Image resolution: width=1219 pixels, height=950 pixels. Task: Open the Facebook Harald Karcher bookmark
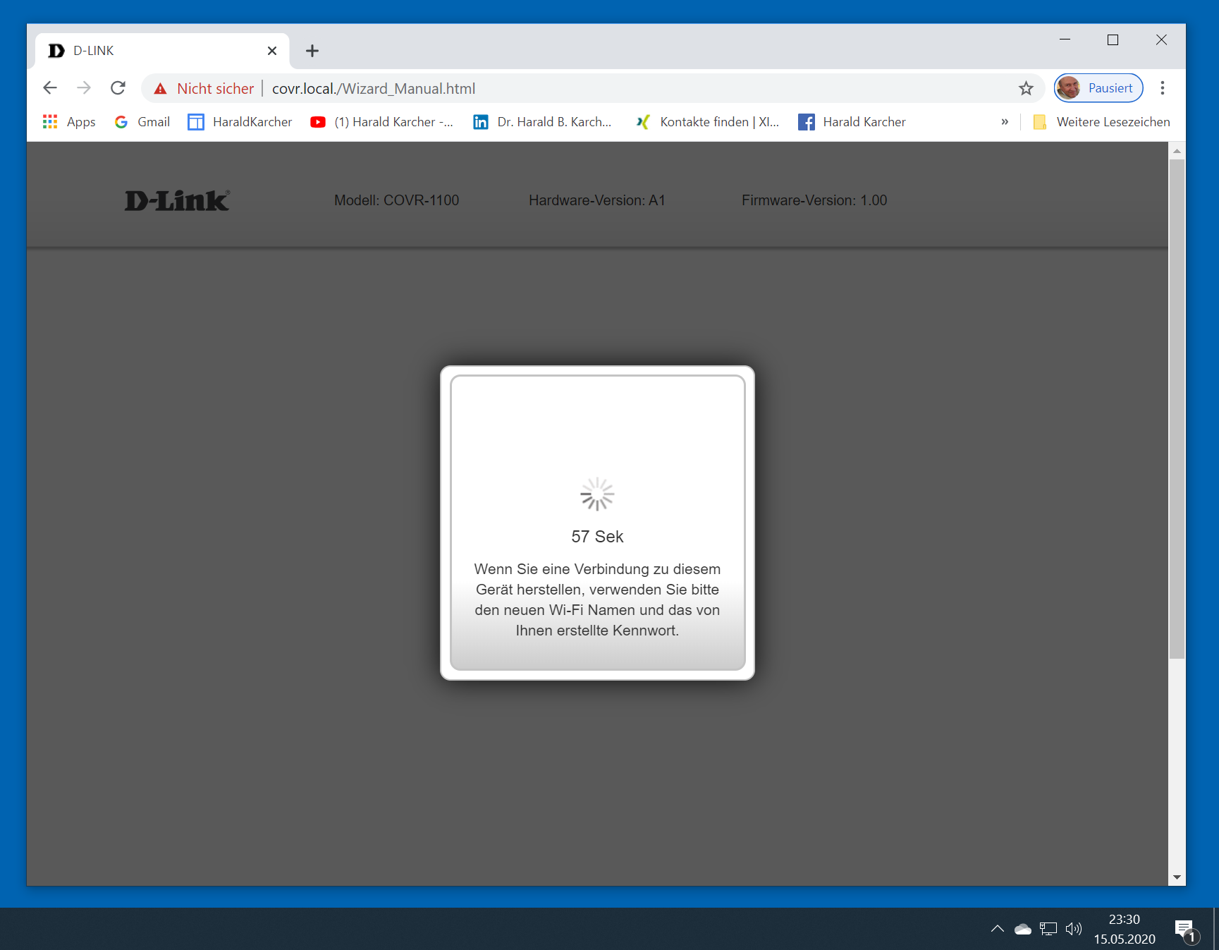(x=852, y=122)
